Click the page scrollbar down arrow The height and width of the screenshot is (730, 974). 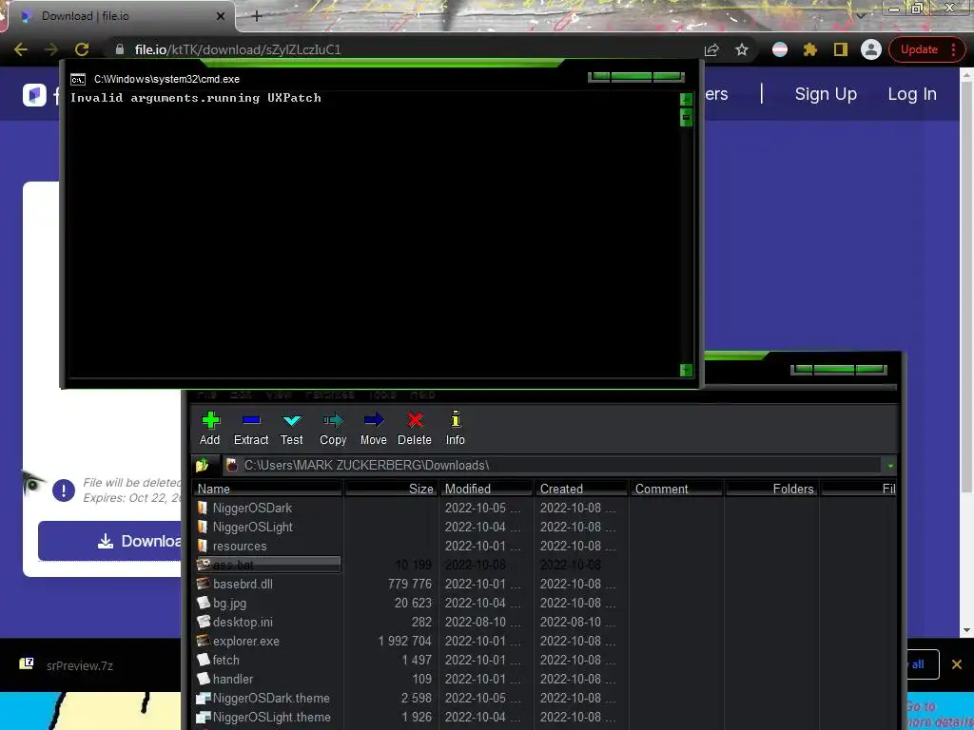[x=966, y=631]
